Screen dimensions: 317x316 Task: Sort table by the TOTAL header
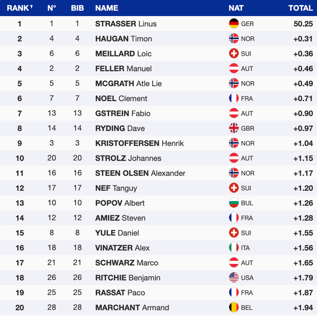tap(300, 8)
